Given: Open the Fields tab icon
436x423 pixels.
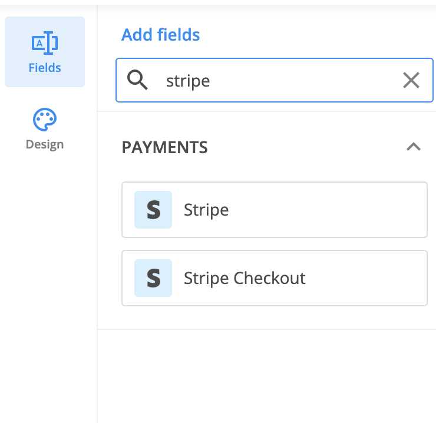Looking at the screenshot, I should pyautogui.click(x=45, y=43).
